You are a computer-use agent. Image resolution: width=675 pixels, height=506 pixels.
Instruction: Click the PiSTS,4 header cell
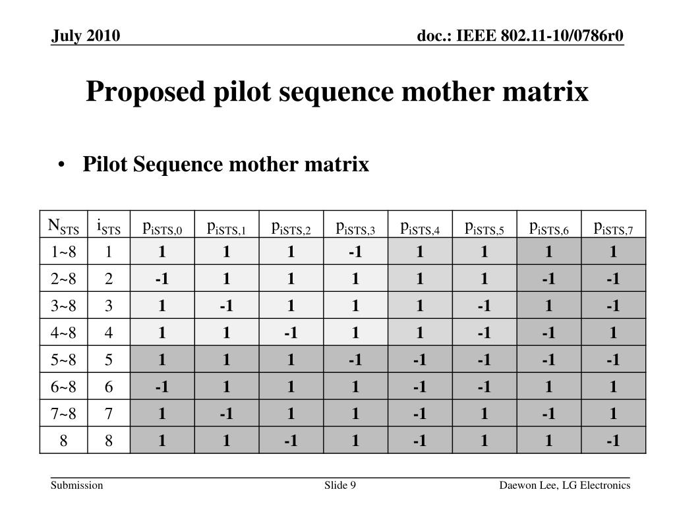pos(420,224)
